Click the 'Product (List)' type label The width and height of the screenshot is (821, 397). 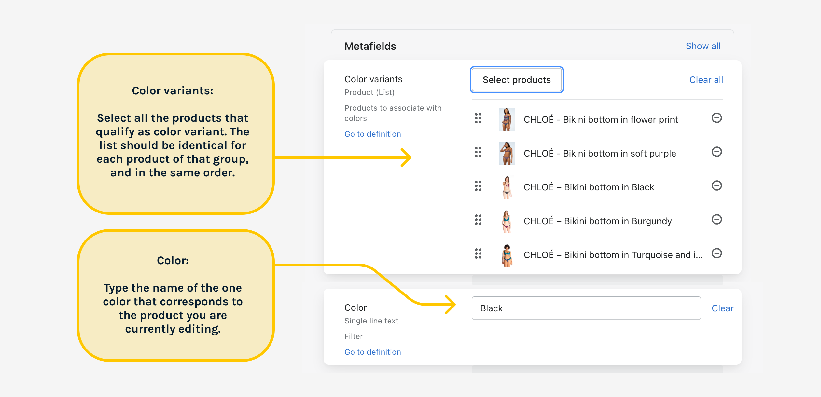[369, 92]
